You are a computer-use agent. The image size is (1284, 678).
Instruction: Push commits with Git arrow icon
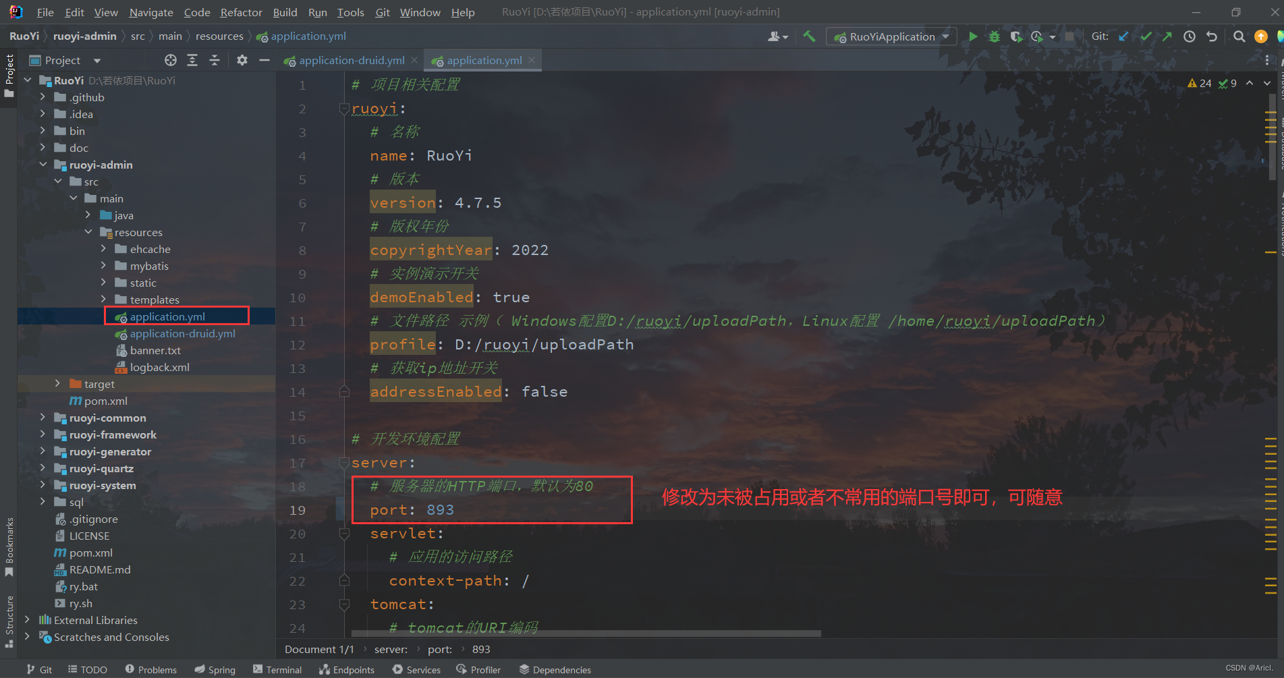(1167, 36)
